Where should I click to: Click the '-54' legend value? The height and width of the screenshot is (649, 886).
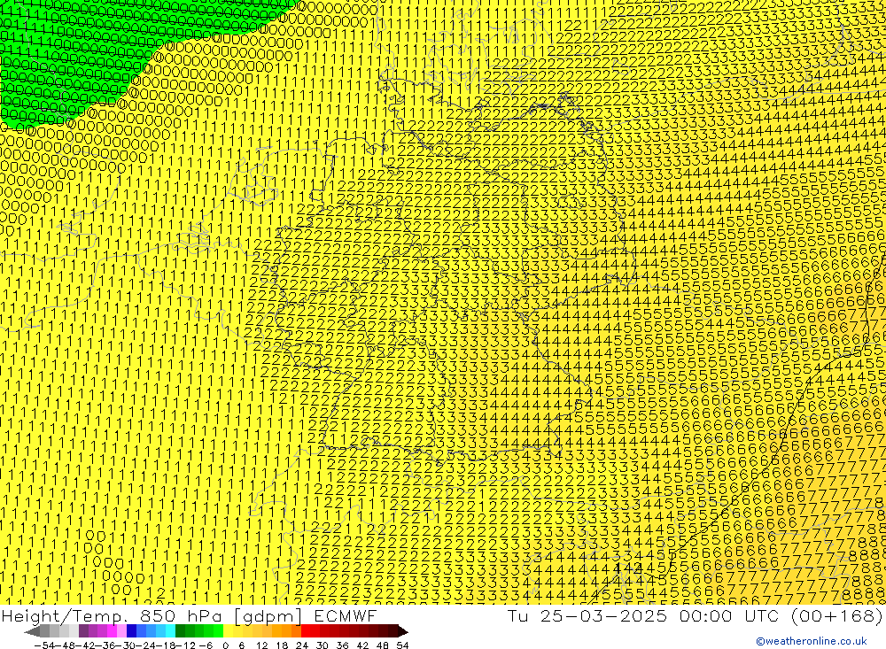[x=44, y=645]
